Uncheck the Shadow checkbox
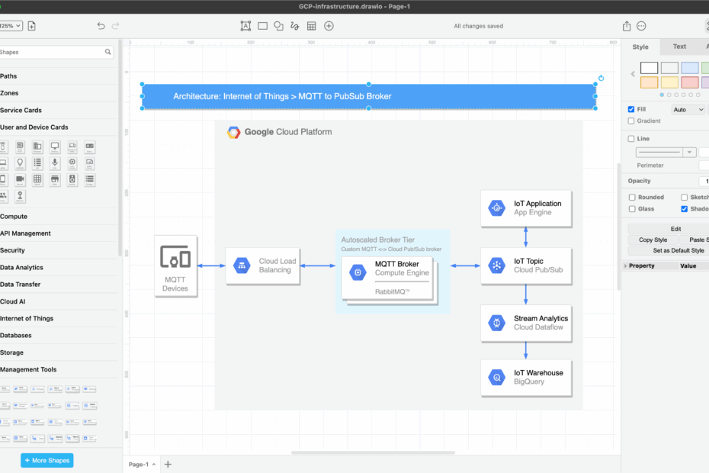Image resolution: width=709 pixels, height=473 pixels. [684, 209]
